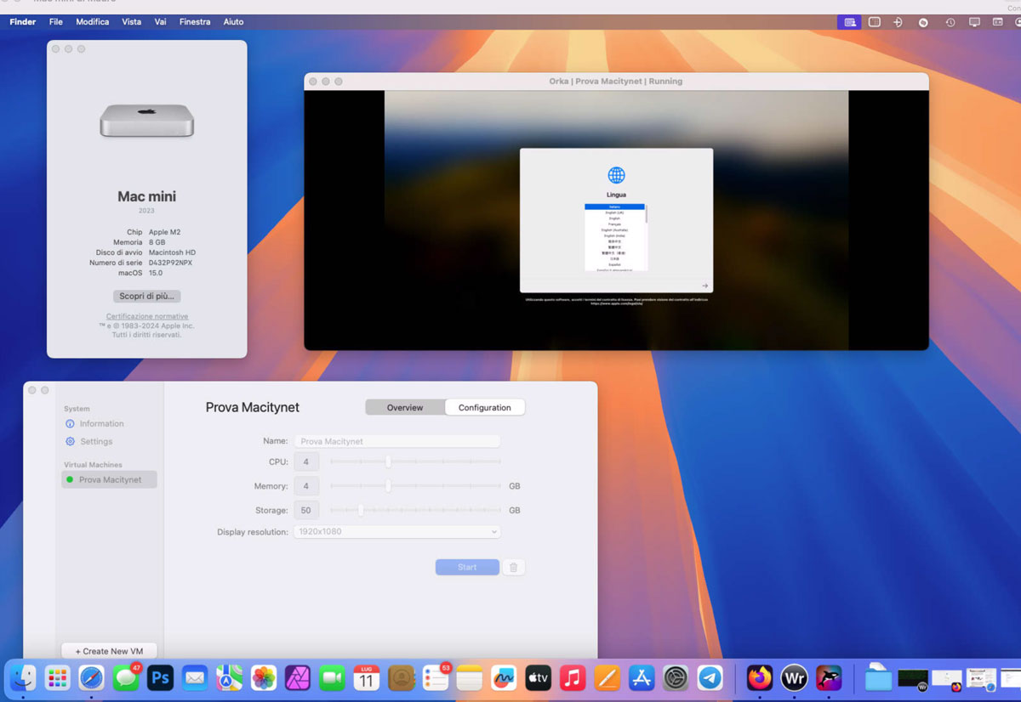Viewport: 1021px width, 702px height.
Task: Click the Create New VM button
Action: (x=108, y=650)
